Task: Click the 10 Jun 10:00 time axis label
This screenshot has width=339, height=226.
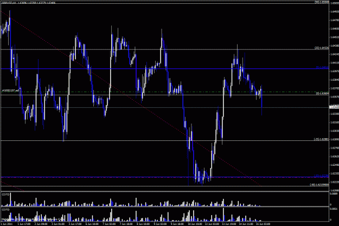Action: pos(195,224)
